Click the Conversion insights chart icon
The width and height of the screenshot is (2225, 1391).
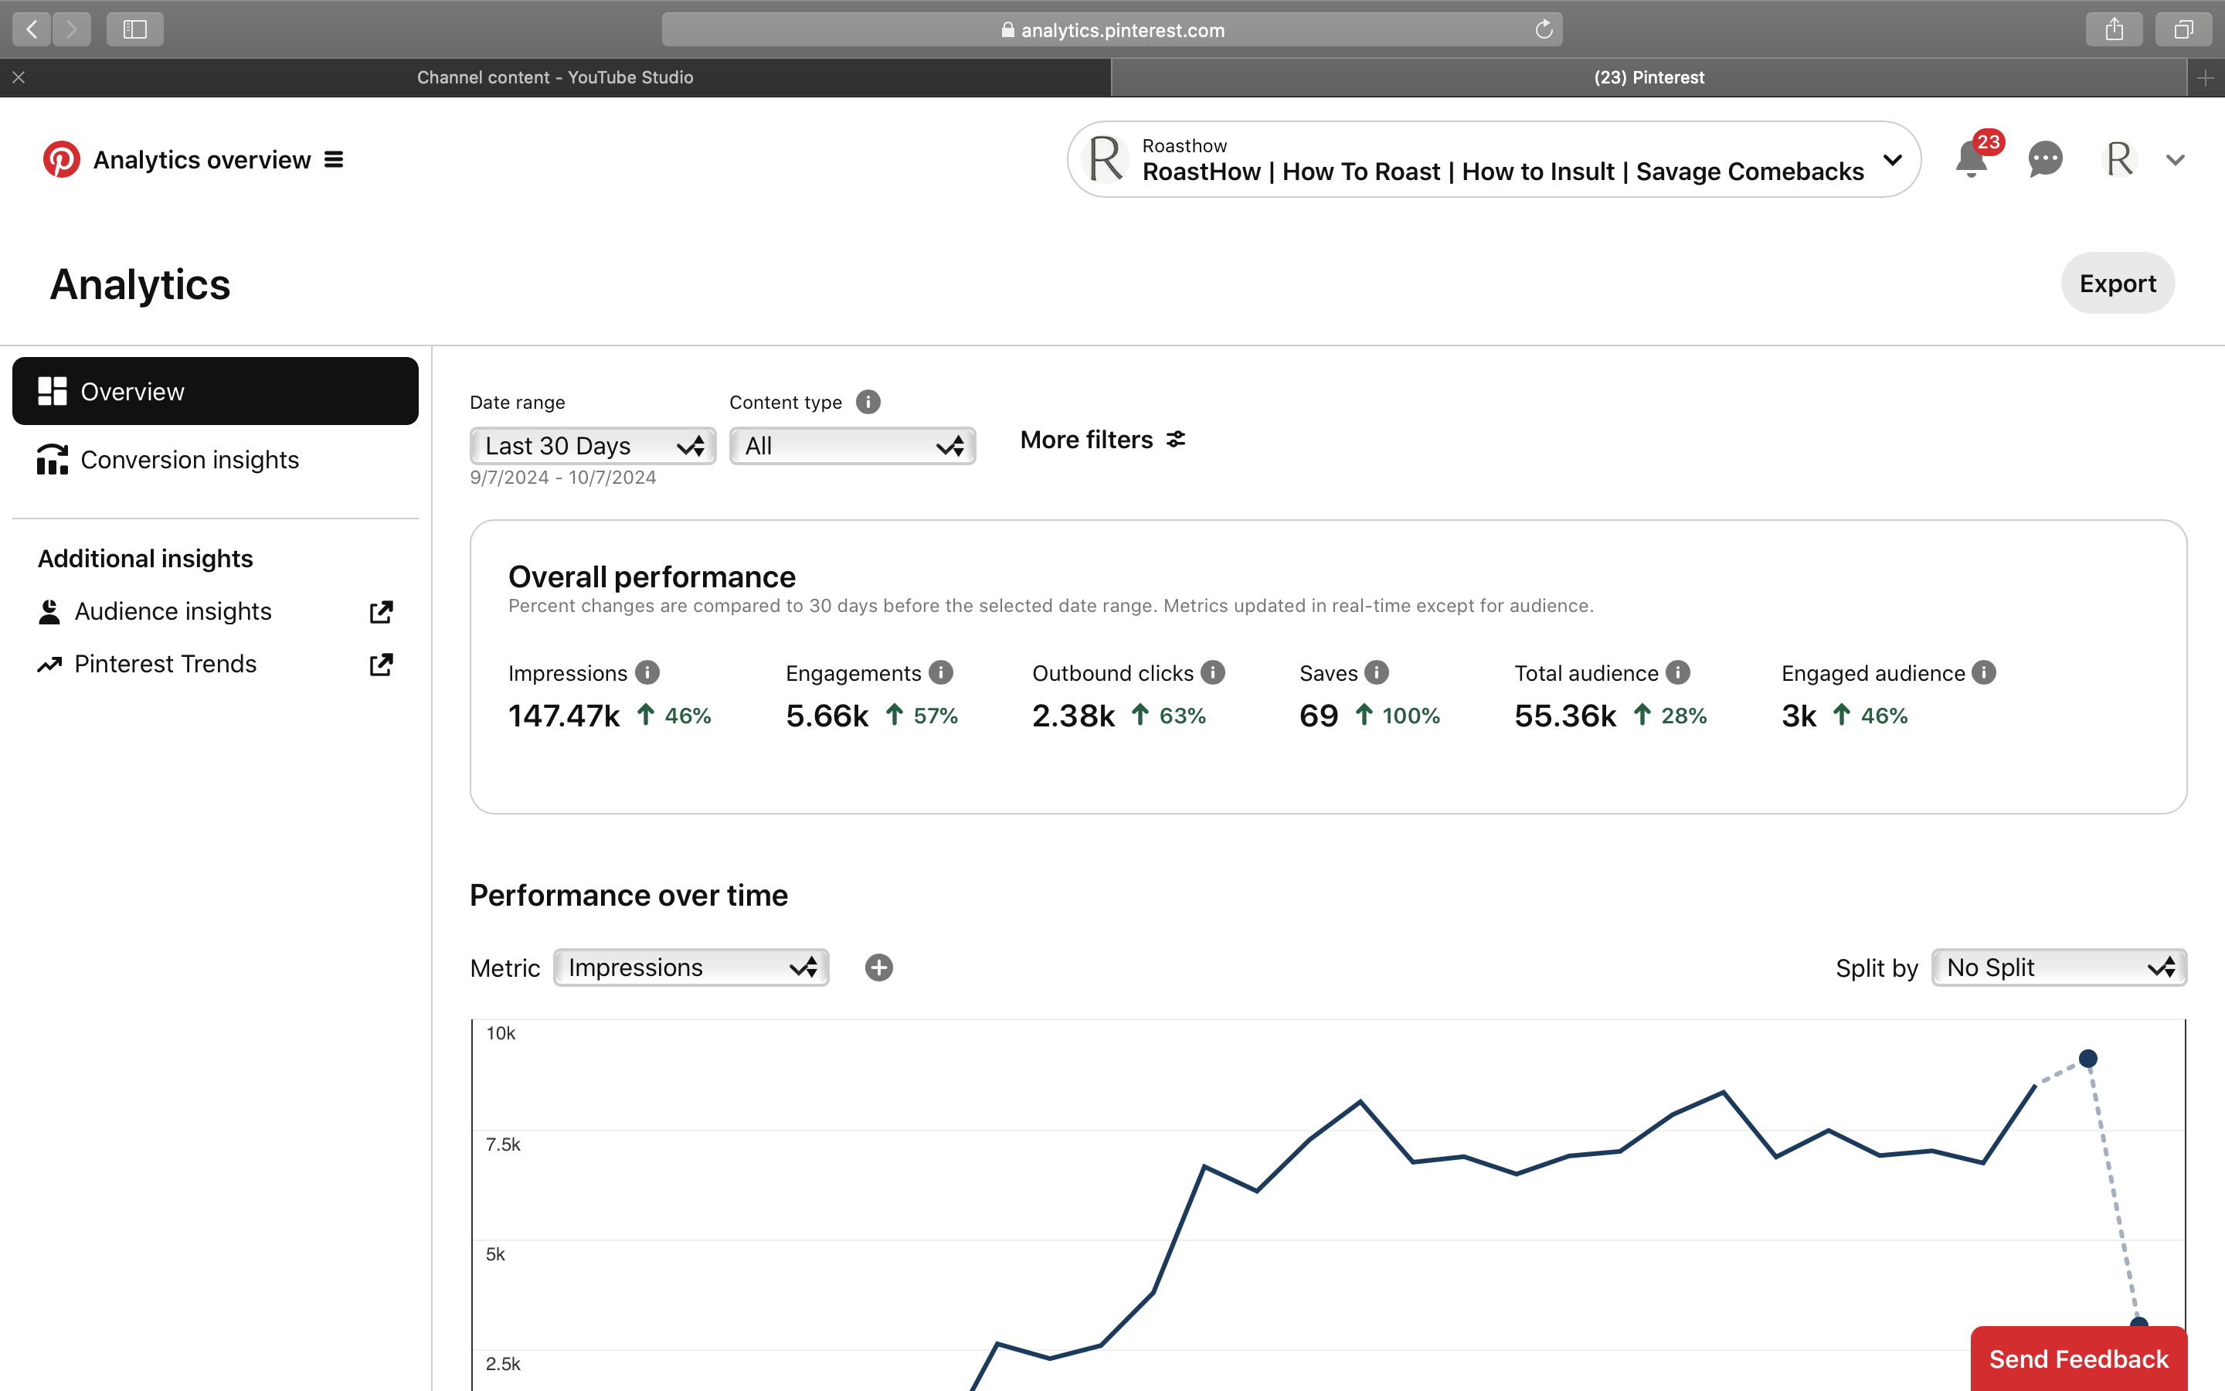coord(53,459)
